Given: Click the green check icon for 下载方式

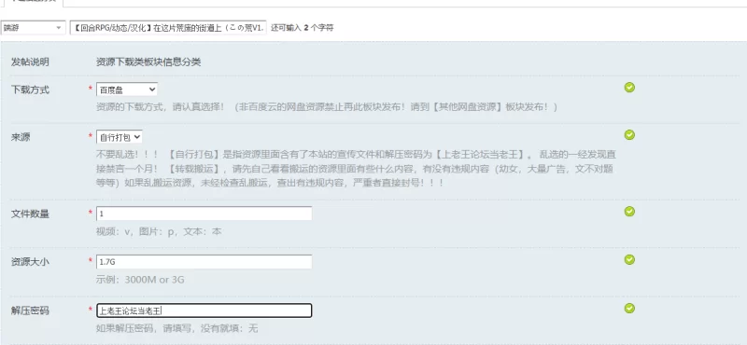Looking at the screenshot, I should click(629, 87).
